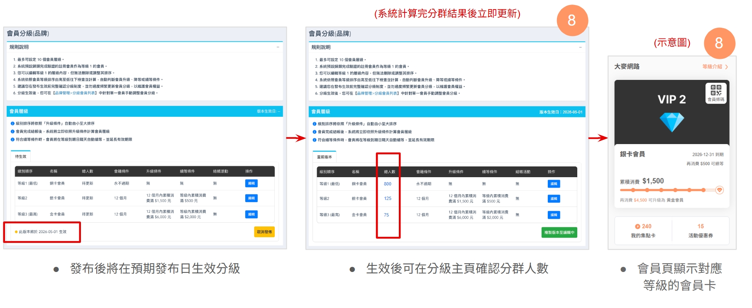Screen dimensions: 752x308
Task: Edit the 銀卡會員 tier in the 待生效 table
Action: tap(251, 198)
